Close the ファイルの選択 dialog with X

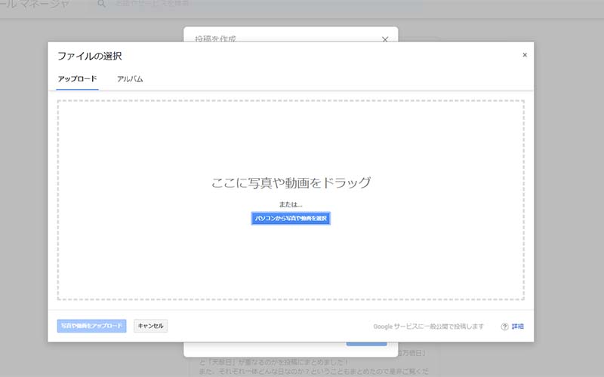(525, 55)
